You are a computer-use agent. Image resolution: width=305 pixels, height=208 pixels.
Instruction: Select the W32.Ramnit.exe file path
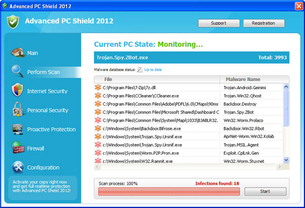pyautogui.click(x=137, y=161)
